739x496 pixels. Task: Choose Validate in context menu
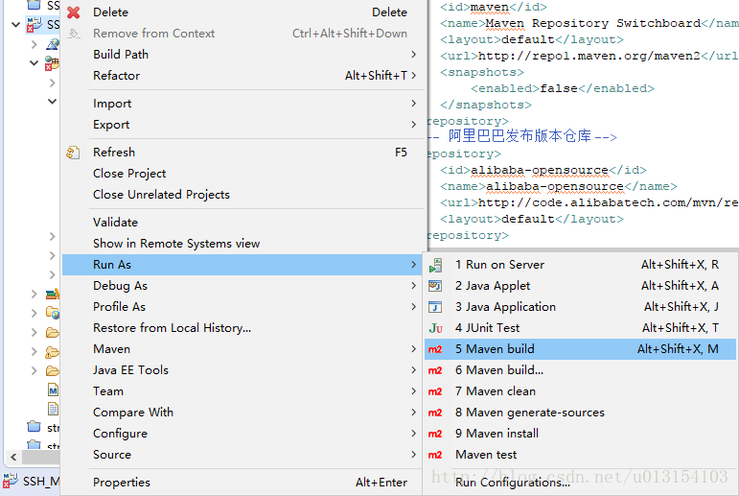point(243,223)
